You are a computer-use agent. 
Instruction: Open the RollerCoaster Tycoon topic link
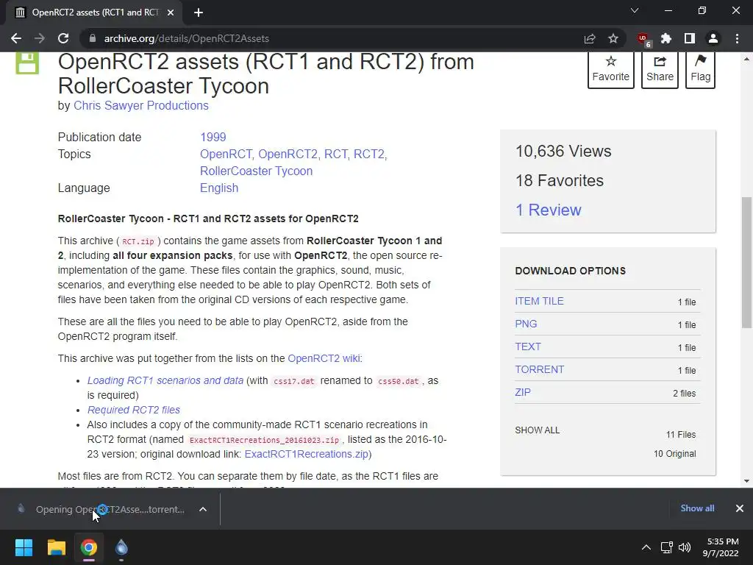[256, 171]
